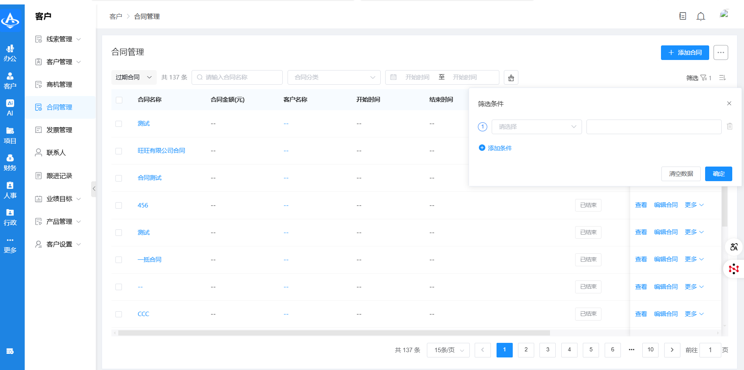Screen dimensions: 744x370
Task: Open the 人事 module in sidebar
Action: [10, 190]
